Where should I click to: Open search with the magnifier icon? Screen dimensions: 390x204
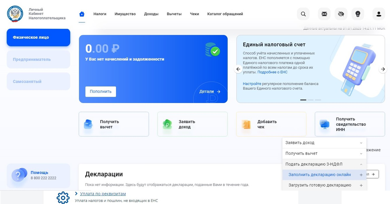coord(303,14)
